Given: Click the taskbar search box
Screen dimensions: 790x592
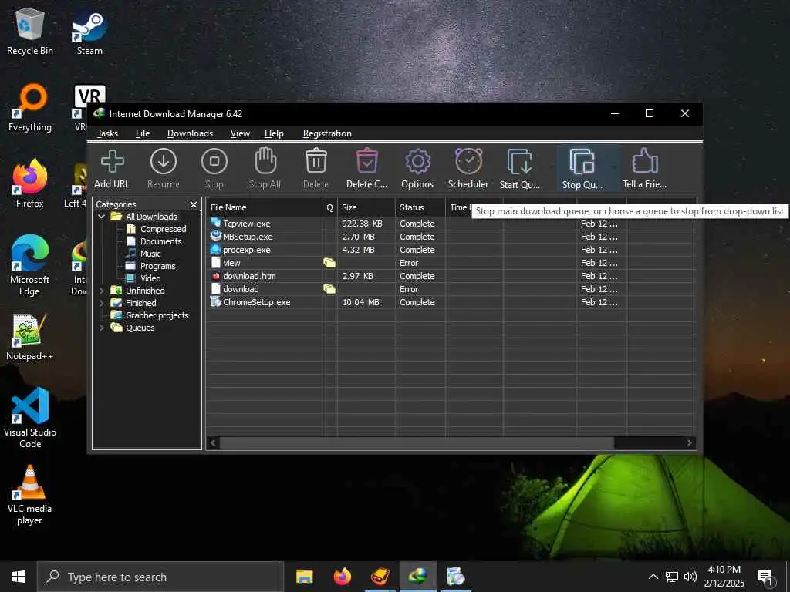Looking at the screenshot, I should [160, 577].
